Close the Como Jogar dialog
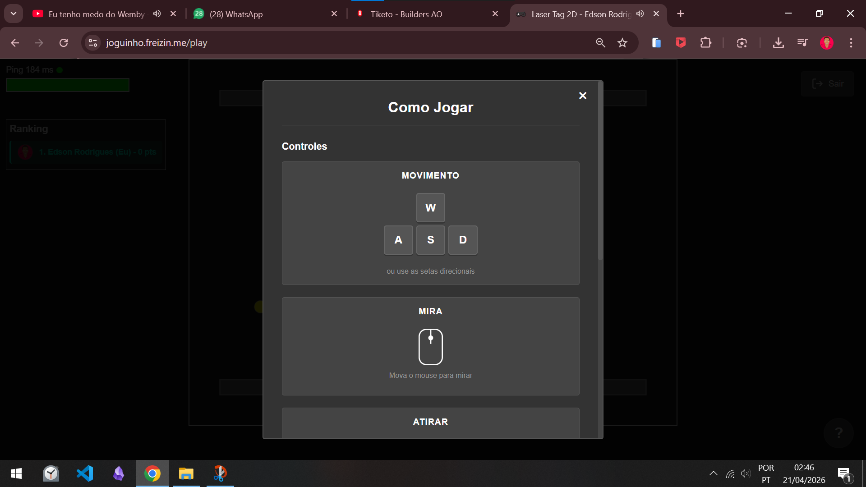866x487 pixels. (582, 96)
